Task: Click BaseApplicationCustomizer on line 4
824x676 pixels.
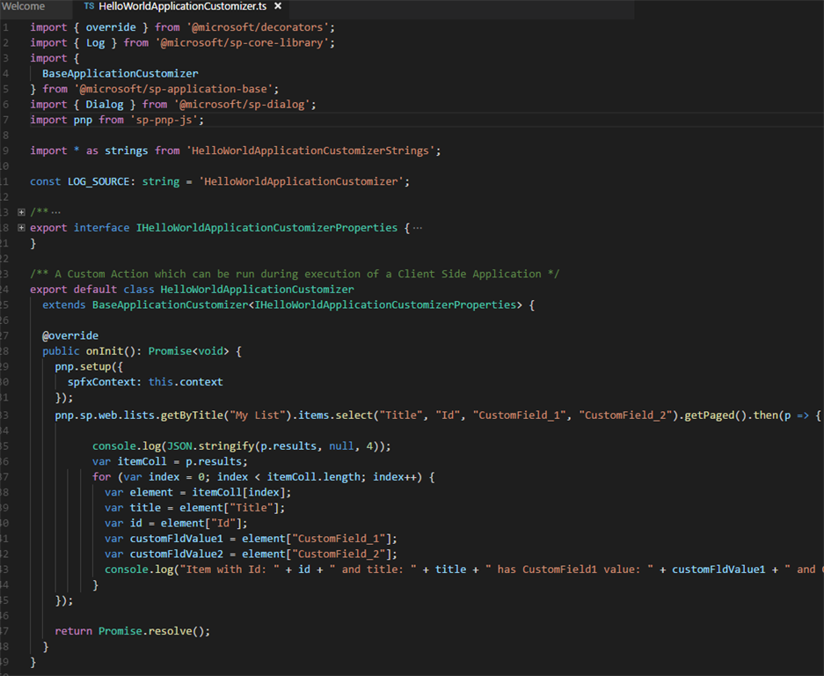Action: 120,74
